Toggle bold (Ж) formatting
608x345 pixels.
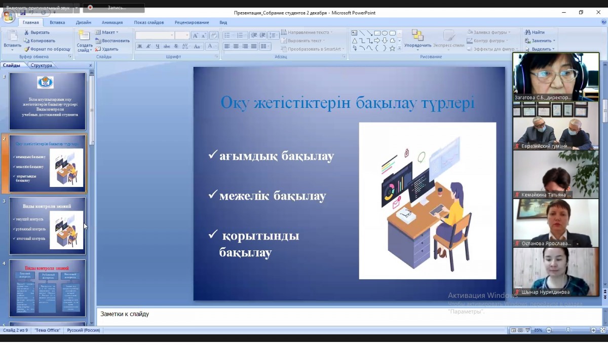pyautogui.click(x=140, y=46)
